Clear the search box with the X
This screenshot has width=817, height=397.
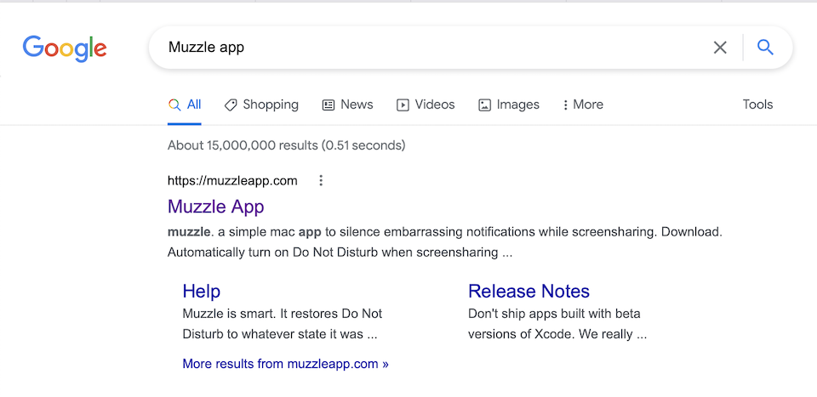click(x=720, y=48)
